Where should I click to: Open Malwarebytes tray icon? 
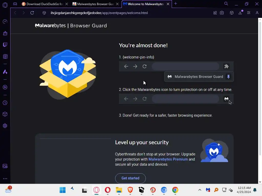pos(208,190)
